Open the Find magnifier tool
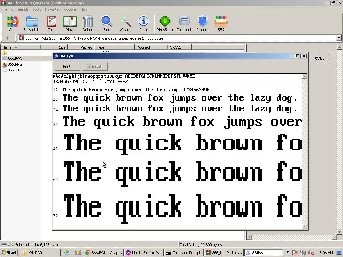The height and width of the screenshot is (257, 343). pyautogui.click(x=107, y=24)
